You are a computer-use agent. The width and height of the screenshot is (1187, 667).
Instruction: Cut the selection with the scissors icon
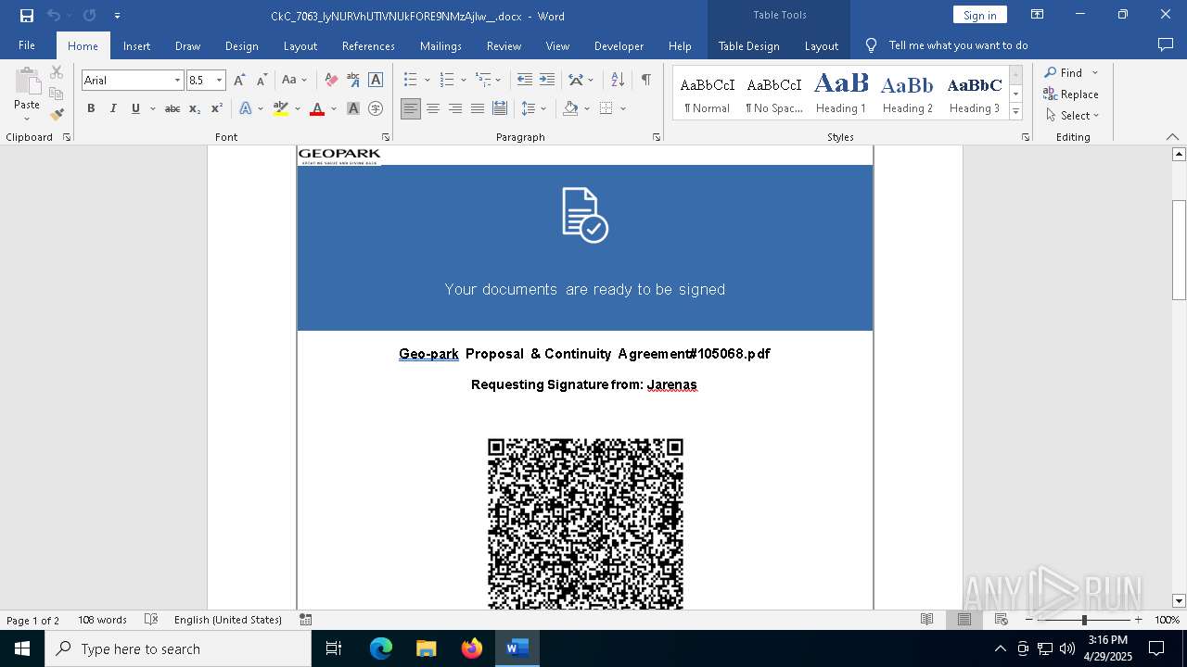coord(57,72)
